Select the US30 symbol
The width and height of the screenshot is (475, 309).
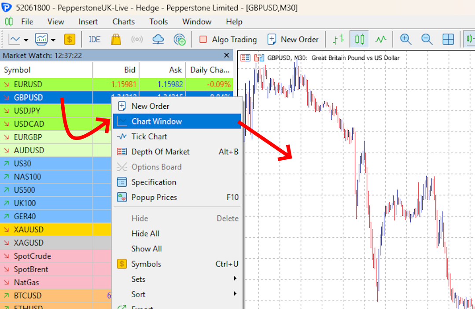tap(22, 164)
